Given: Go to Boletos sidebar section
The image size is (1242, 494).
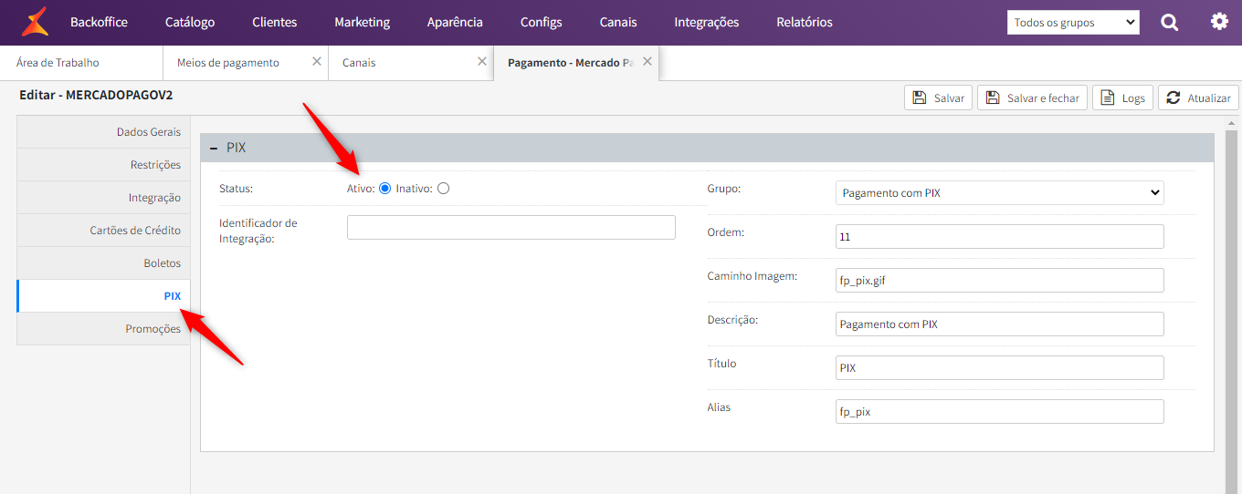Looking at the screenshot, I should (x=103, y=263).
